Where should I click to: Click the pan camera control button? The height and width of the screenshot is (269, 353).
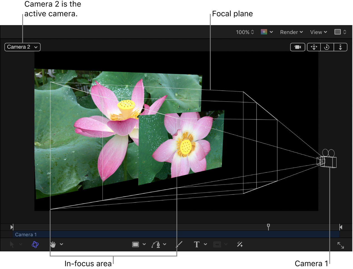coord(314,47)
